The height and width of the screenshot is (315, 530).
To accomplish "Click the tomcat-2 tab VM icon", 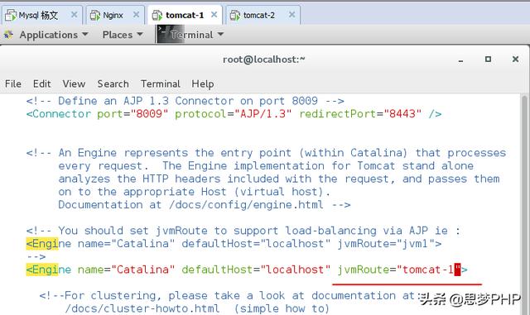I will 235,15.
